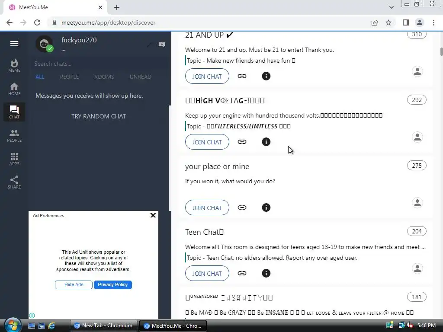Show info for HIGH VOLTAGE room

point(266,142)
